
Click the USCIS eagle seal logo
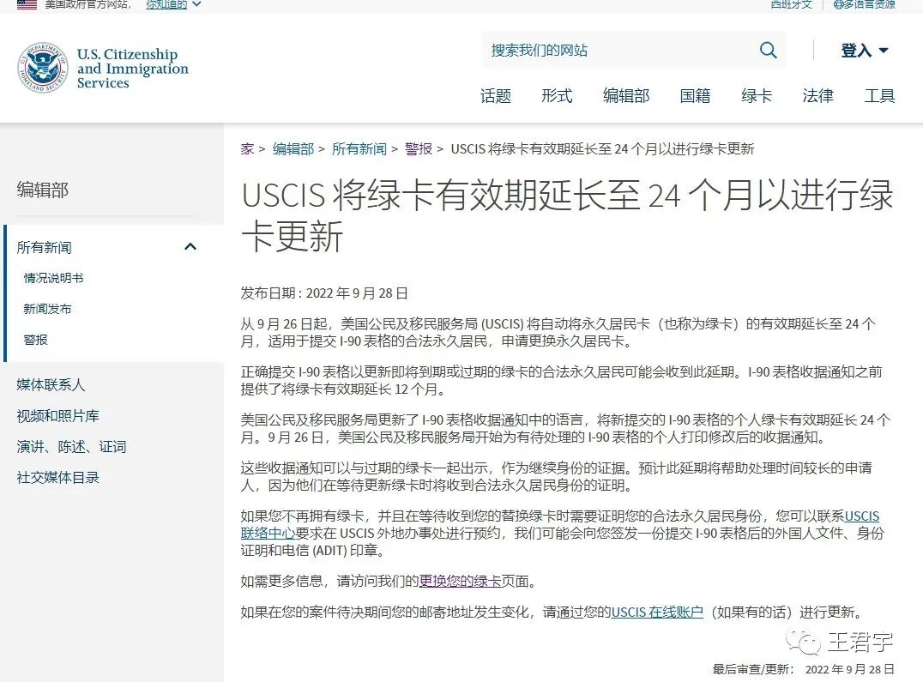42,68
